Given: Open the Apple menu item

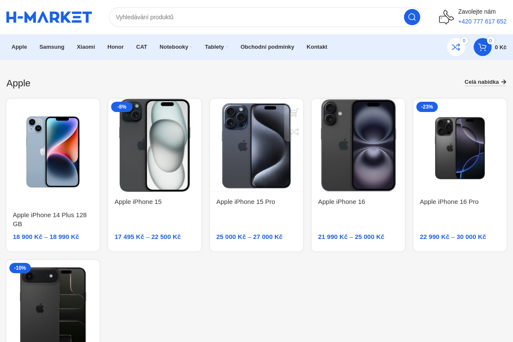Looking at the screenshot, I should coord(19,47).
